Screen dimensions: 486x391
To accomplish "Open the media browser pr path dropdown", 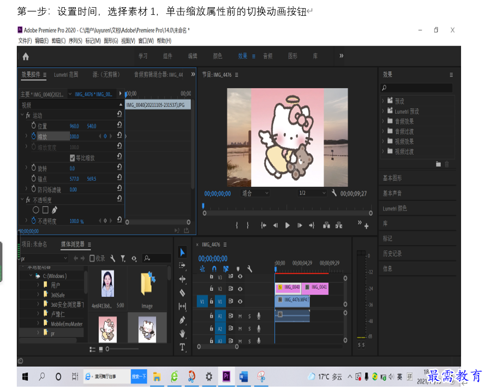I will (44, 258).
